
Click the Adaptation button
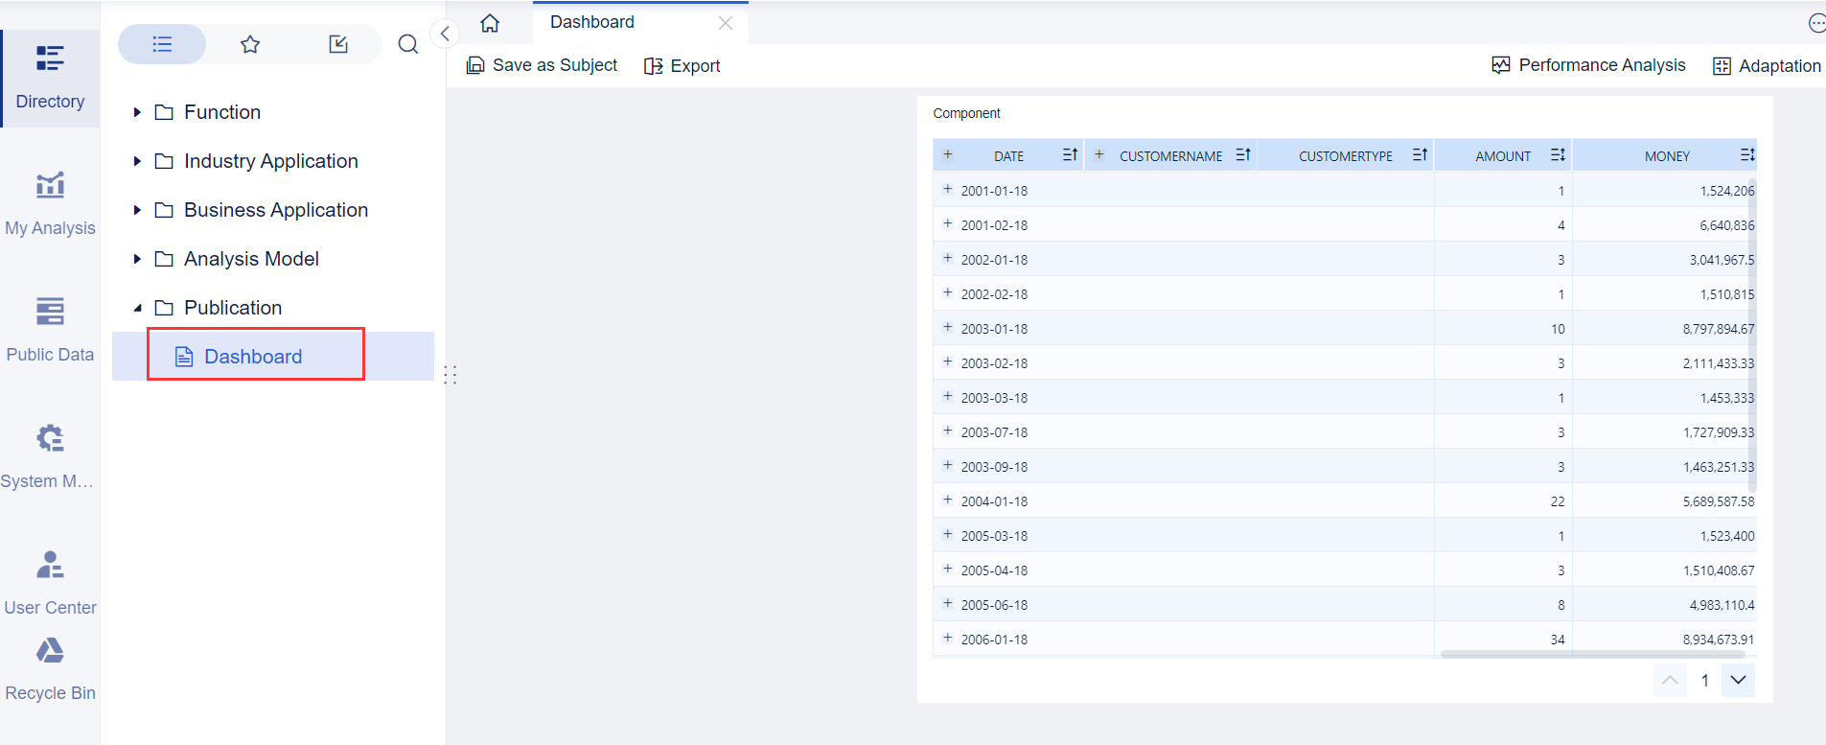[1767, 66]
